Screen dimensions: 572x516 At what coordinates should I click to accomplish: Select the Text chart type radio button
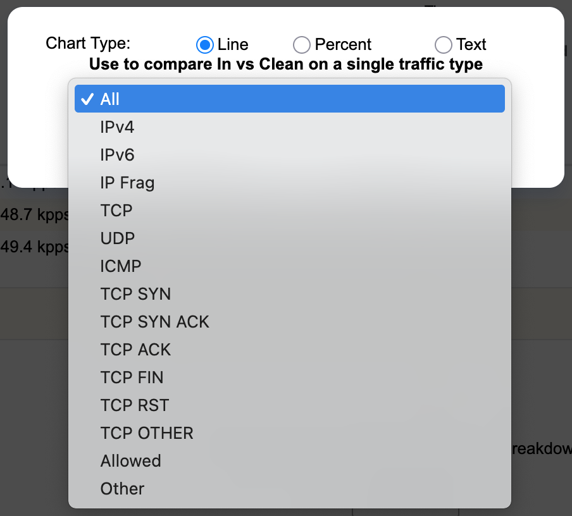[x=444, y=45]
